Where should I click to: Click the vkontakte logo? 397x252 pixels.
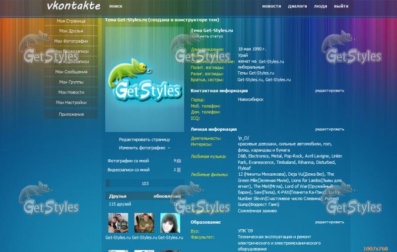point(73,6)
